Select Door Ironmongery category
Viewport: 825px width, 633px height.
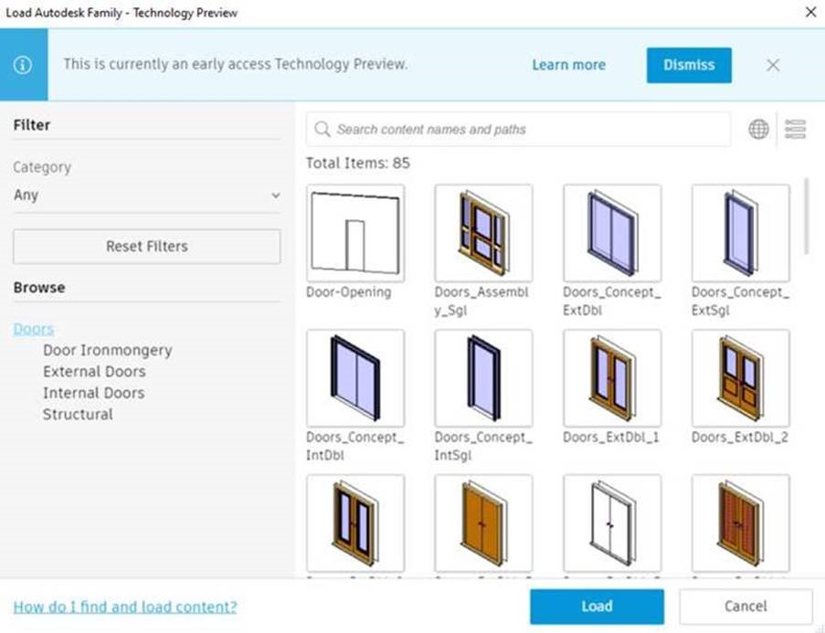(x=107, y=350)
